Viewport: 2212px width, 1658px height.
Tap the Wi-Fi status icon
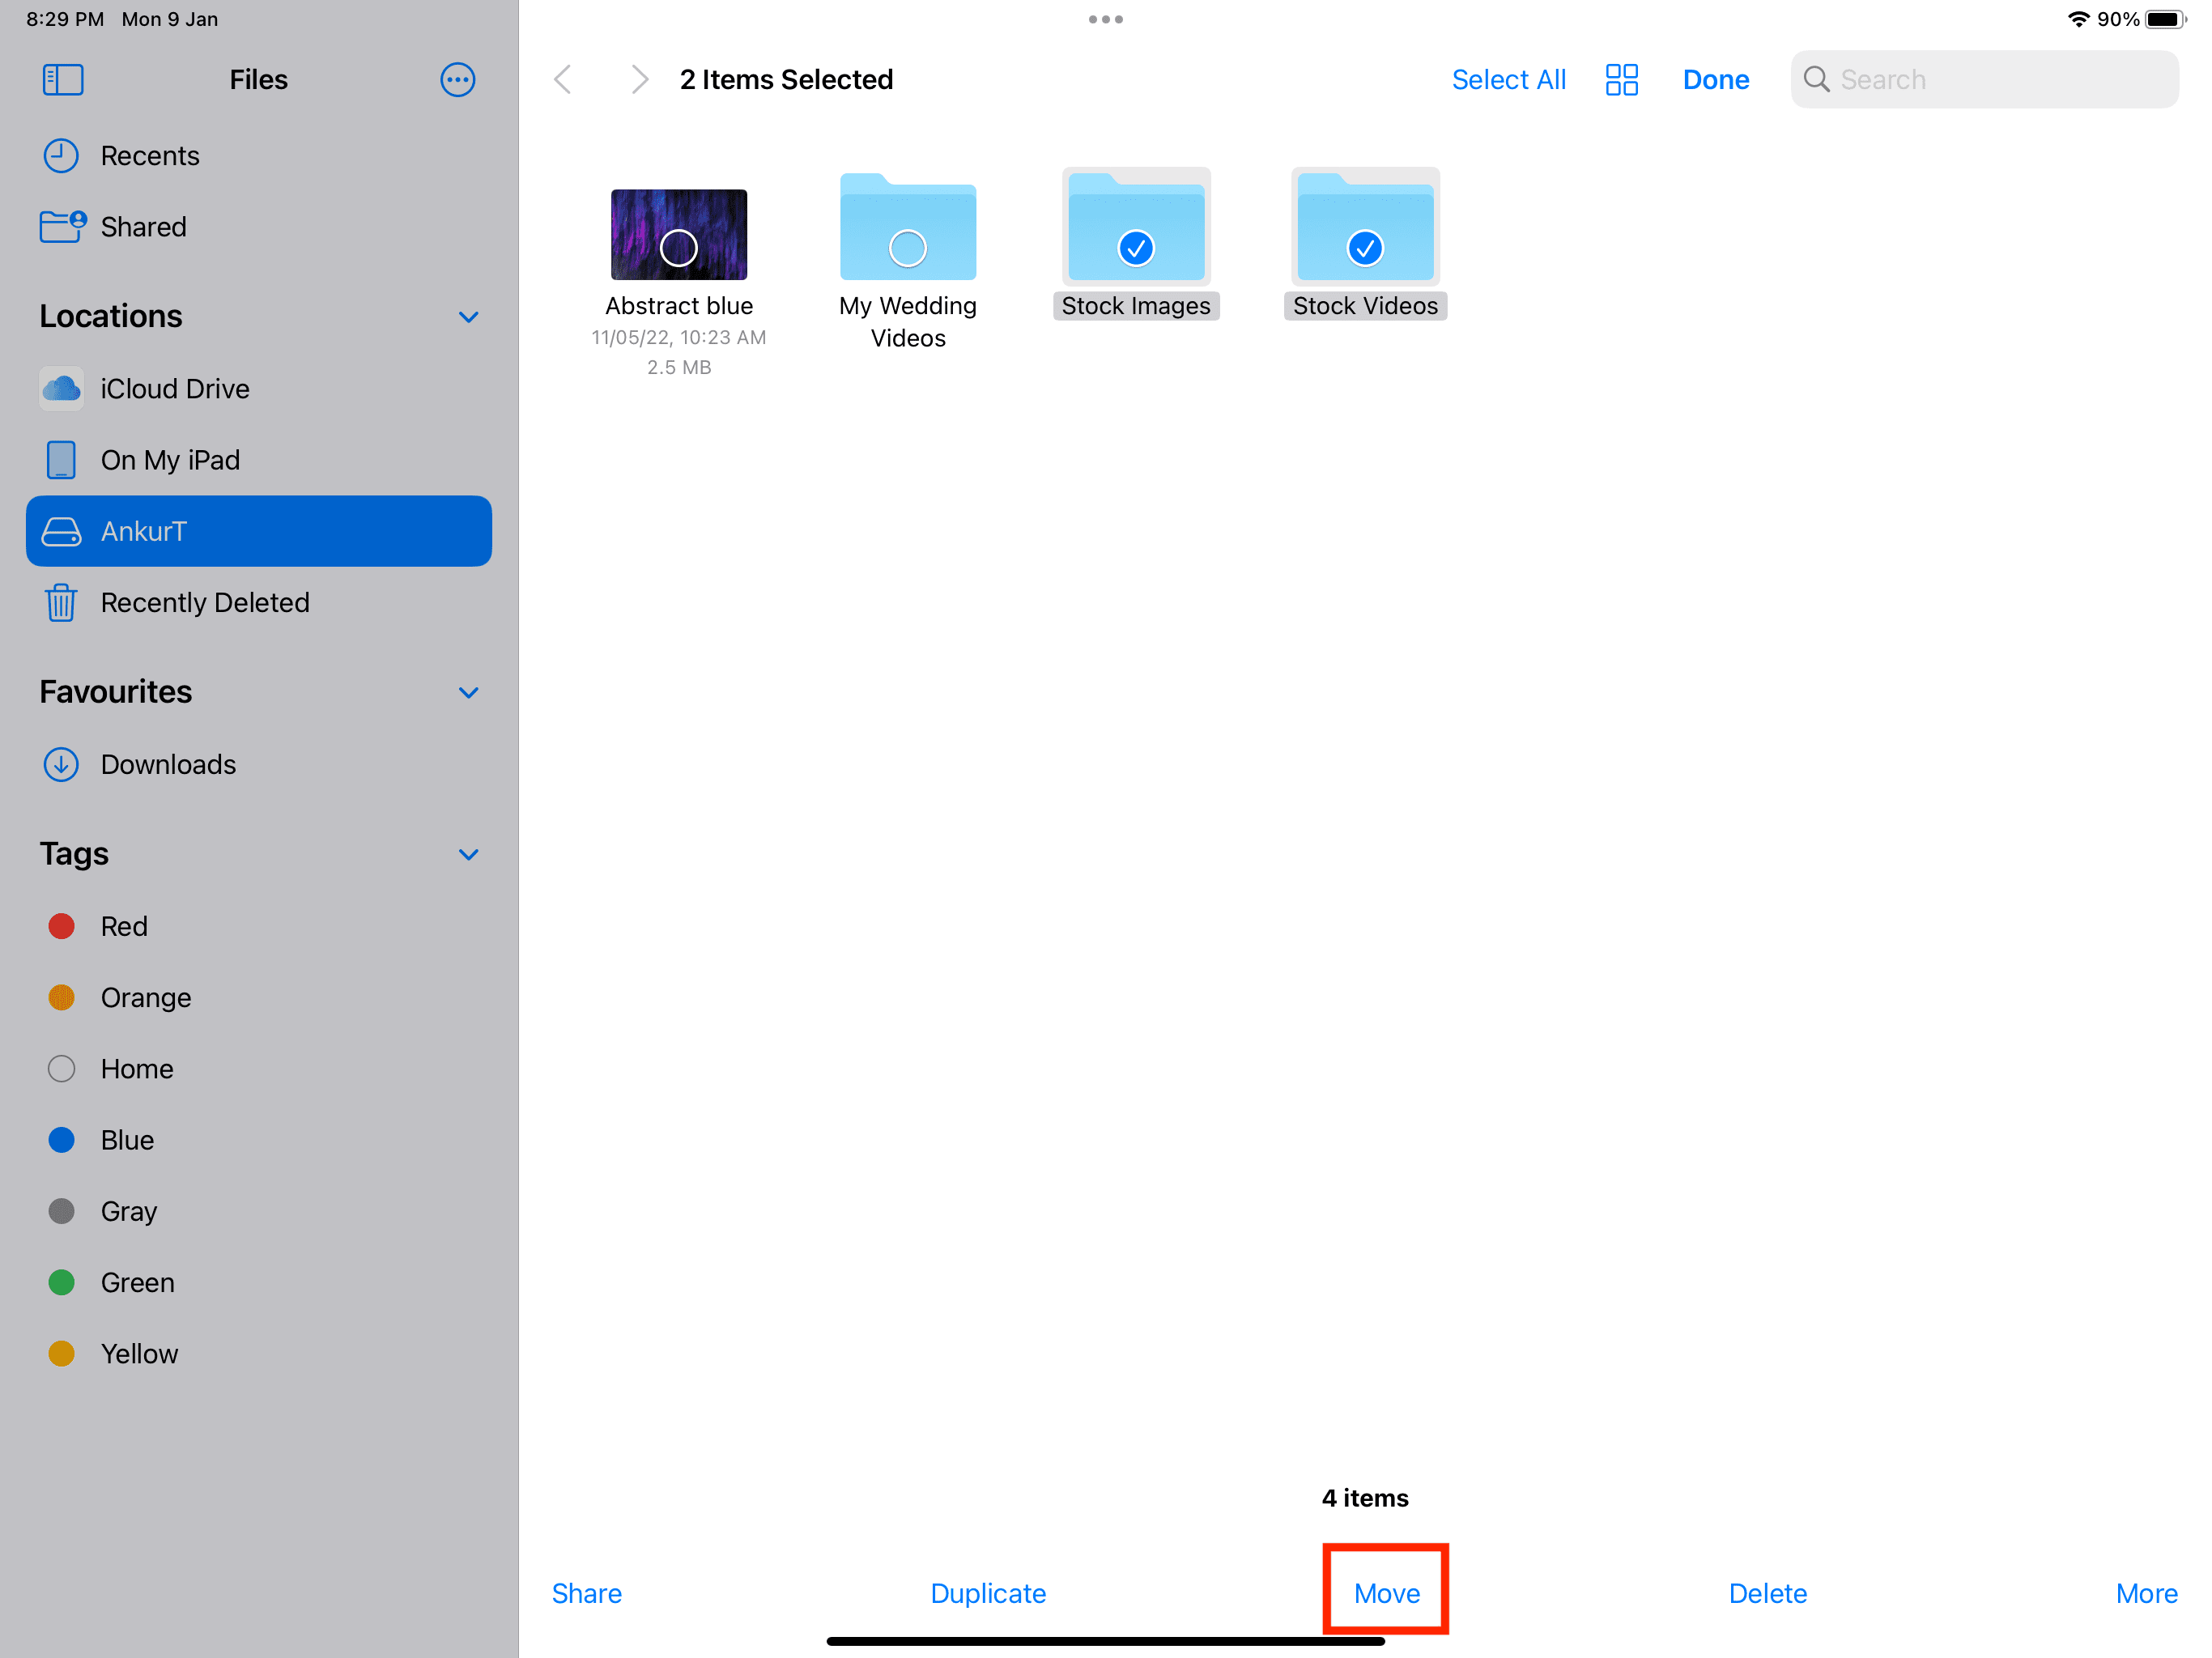click(2078, 19)
